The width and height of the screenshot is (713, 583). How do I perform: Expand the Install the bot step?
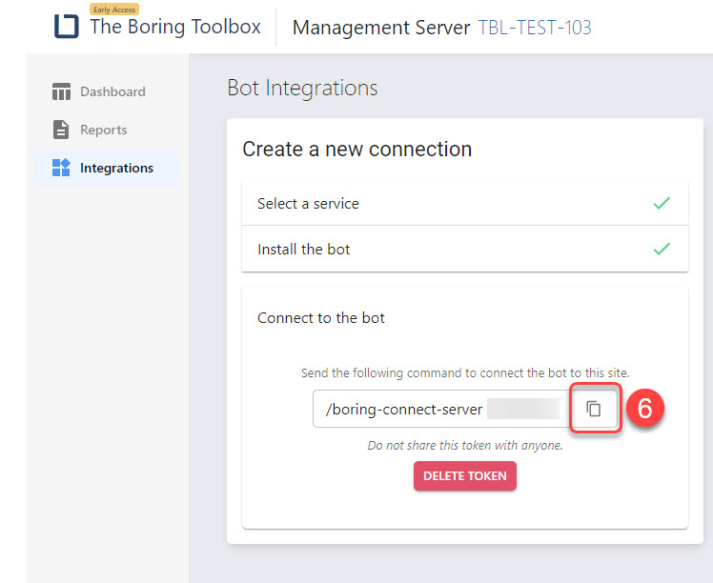point(465,249)
